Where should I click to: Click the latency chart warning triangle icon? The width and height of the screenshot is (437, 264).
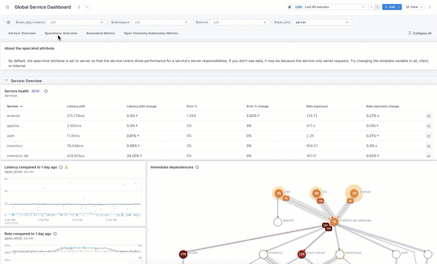coord(67,167)
